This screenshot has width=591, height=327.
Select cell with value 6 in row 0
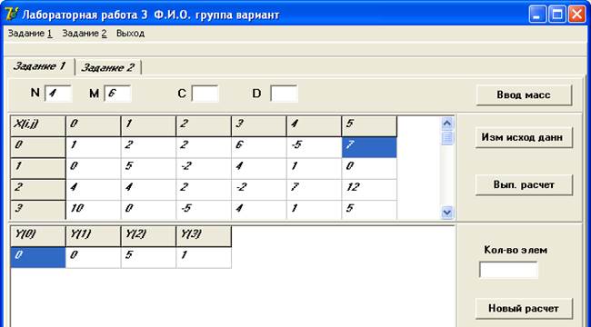pos(258,147)
